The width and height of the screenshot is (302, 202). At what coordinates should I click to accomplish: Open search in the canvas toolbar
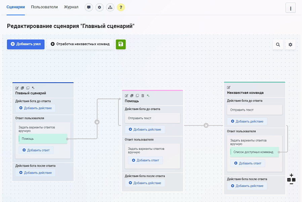click(x=278, y=44)
